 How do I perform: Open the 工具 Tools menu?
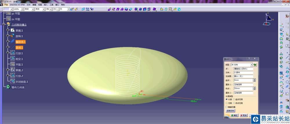[x=51, y=5]
